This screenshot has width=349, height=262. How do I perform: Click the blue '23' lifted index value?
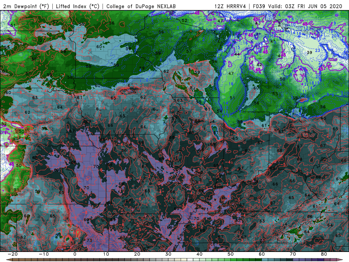[318, 50]
